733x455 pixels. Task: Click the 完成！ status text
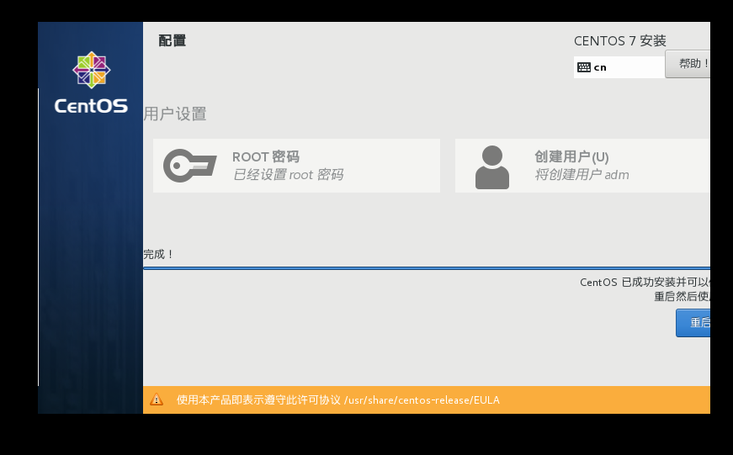(x=158, y=254)
